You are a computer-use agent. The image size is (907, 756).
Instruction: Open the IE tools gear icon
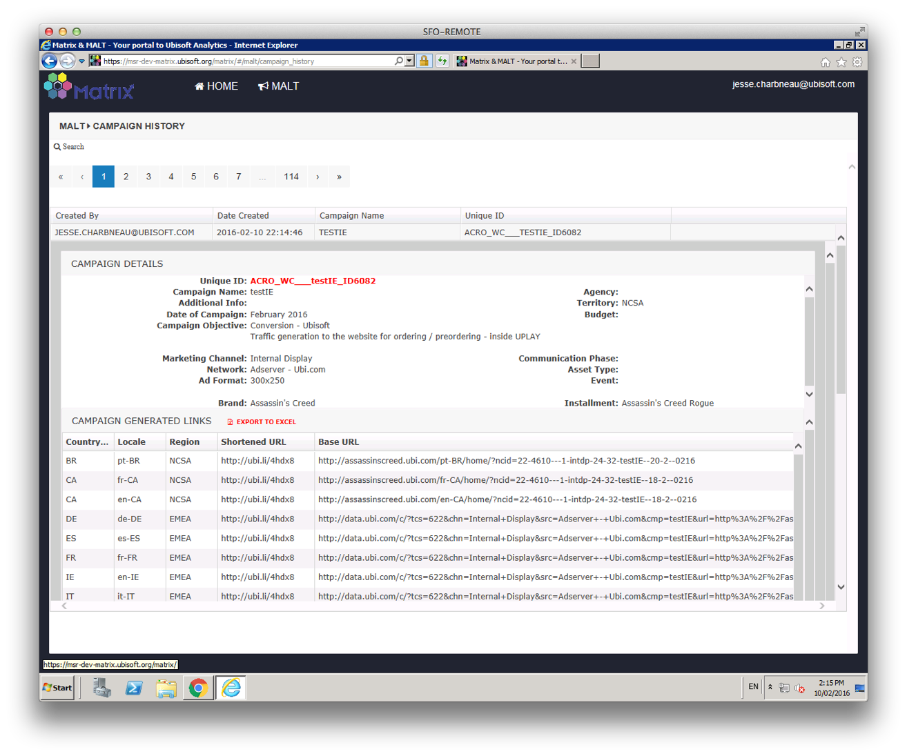857,62
